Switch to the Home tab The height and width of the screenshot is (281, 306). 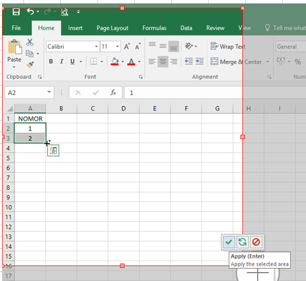click(46, 28)
